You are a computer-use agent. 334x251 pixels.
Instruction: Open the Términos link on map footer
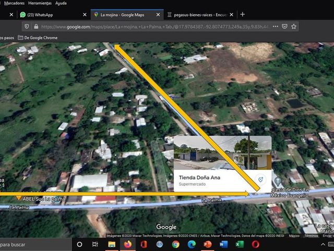coord(311,236)
